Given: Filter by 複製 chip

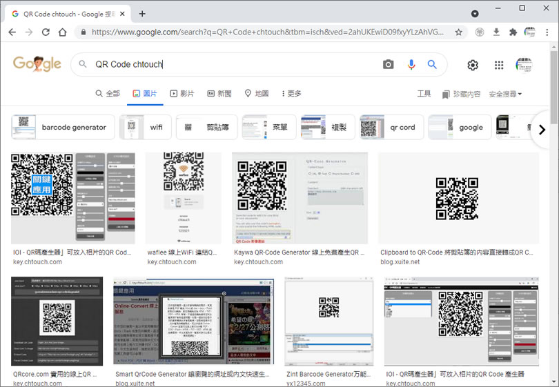Looking at the screenshot, I should (328, 127).
